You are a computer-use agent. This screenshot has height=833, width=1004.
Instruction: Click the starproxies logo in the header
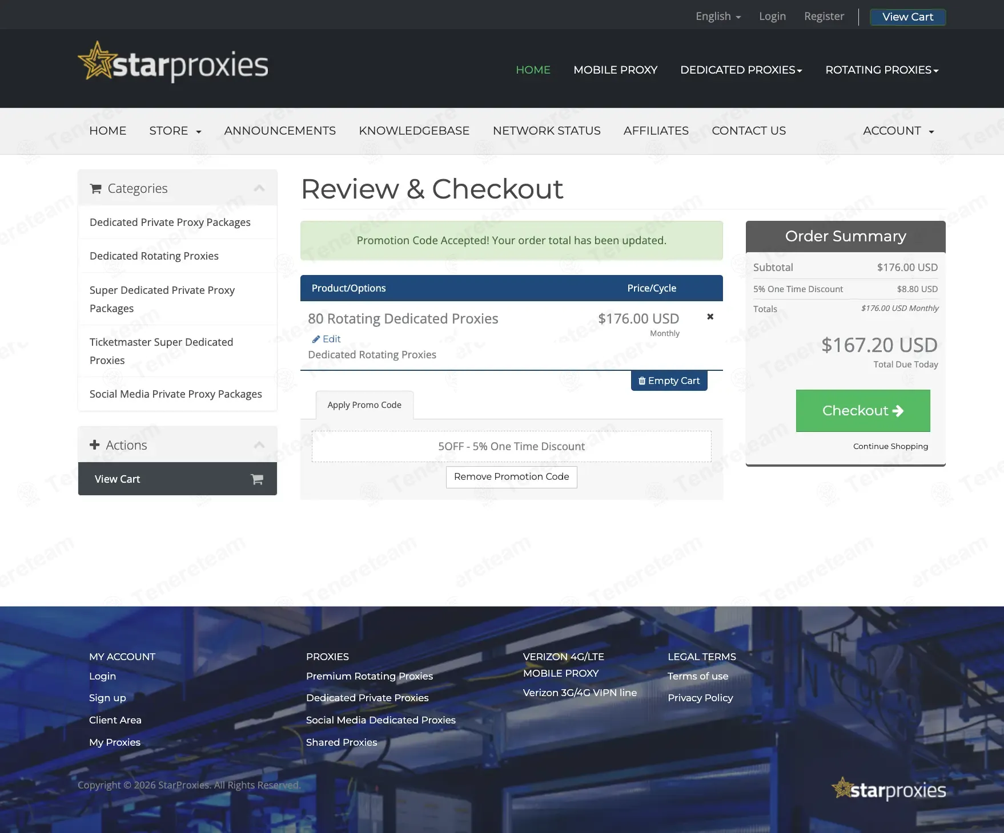tap(173, 63)
